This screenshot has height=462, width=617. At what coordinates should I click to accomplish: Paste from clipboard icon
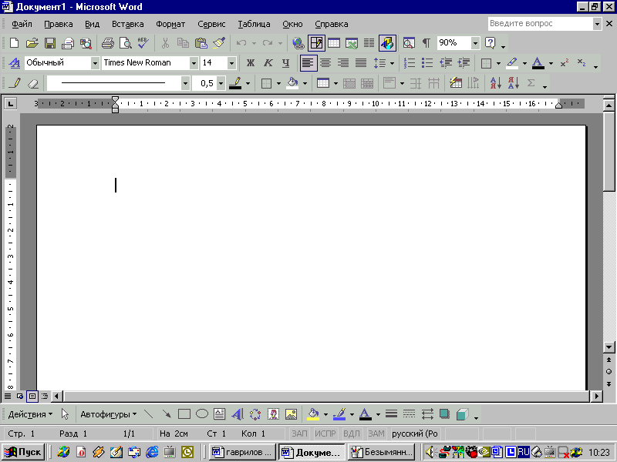[201, 43]
